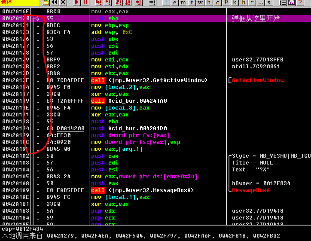The height and width of the screenshot is (241, 311).
Task: Click the Trace Into toolbar icon
Action: [x=119, y=3]
